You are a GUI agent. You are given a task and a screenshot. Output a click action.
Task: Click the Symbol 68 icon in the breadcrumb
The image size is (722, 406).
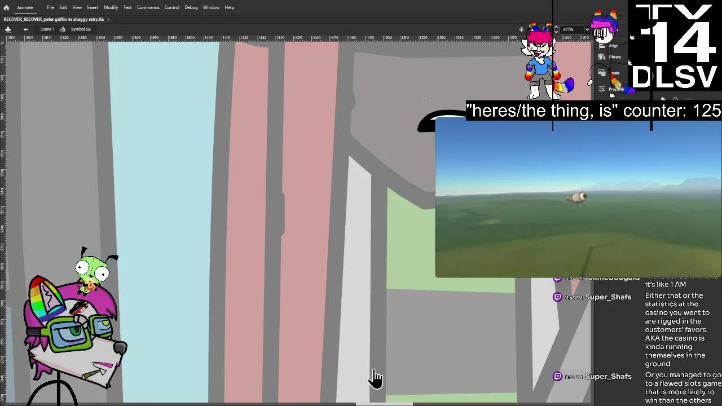tap(63, 29)
